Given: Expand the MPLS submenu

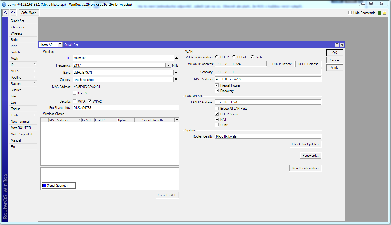Looking at the screenshot, I should click(x=23, y=71).
